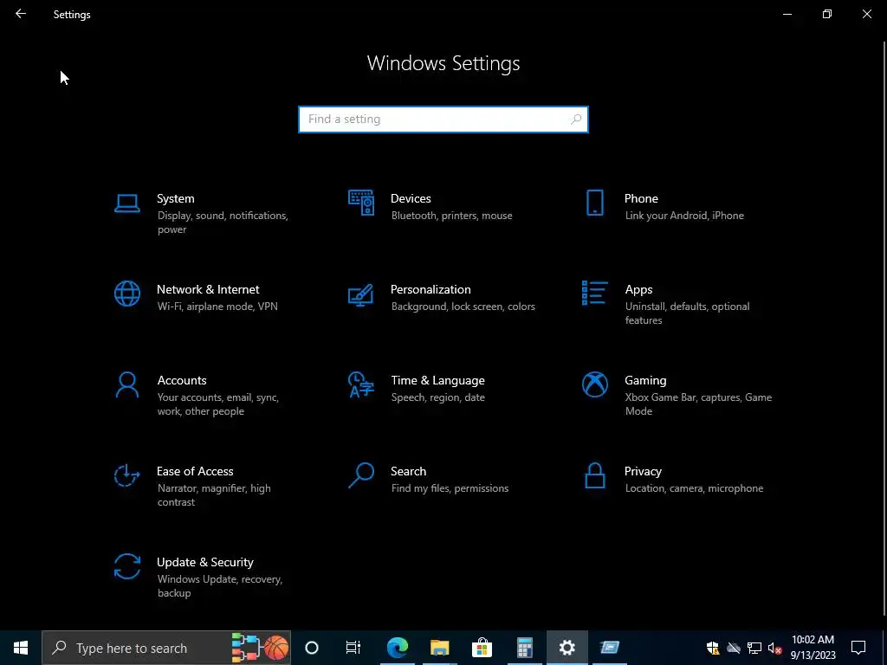The height and width of the screenshot is (665, 887).
Task: Click 'Uninstall, defaults, optional features' text
Action: 687,313
